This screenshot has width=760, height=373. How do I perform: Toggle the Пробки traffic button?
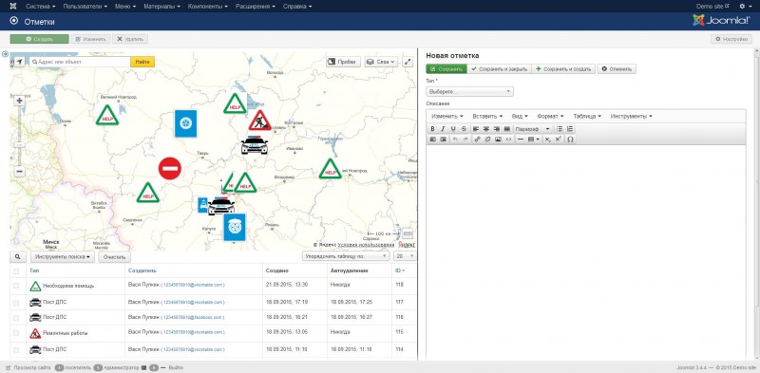(343, 62)
